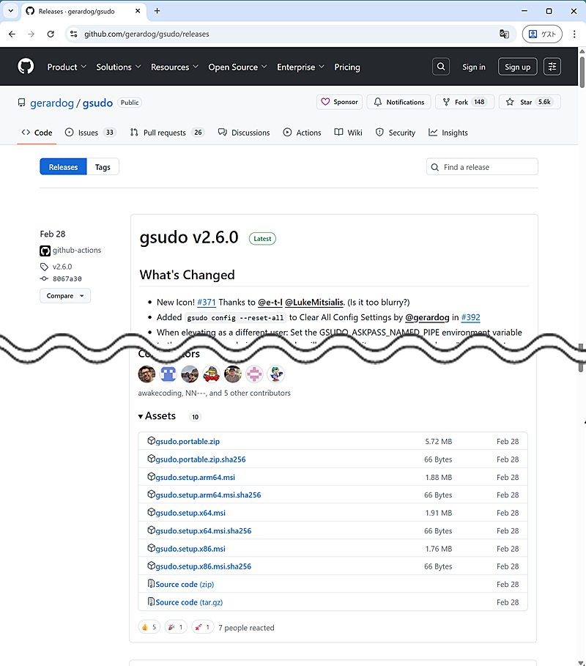Switch to the Tags view
This screenshot has height=666, width=586.
103,167
